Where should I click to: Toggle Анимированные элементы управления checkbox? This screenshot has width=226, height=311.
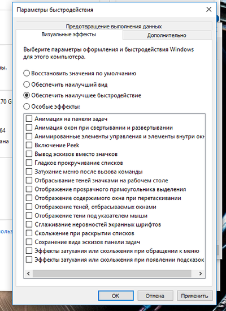pos(29,137)
